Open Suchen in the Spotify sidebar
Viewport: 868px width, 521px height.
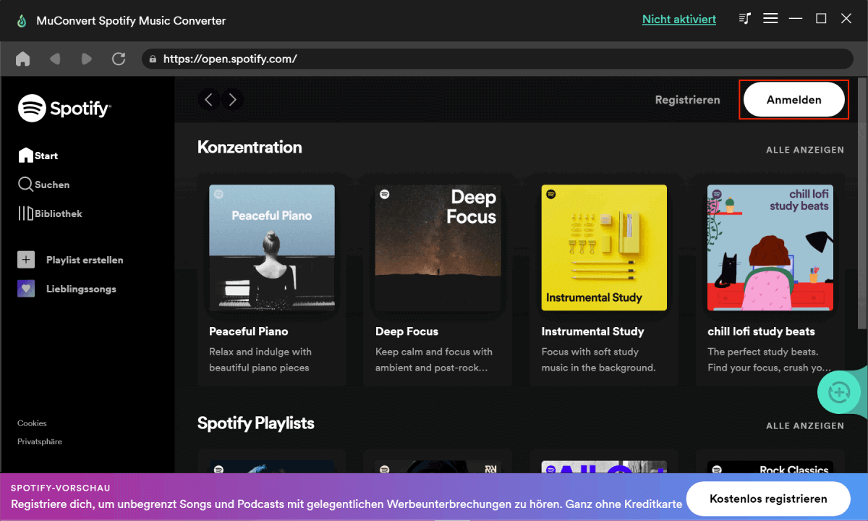43,185
